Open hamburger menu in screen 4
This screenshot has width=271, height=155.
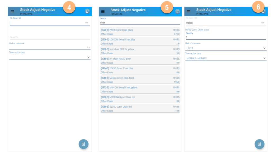click(12, 11)
